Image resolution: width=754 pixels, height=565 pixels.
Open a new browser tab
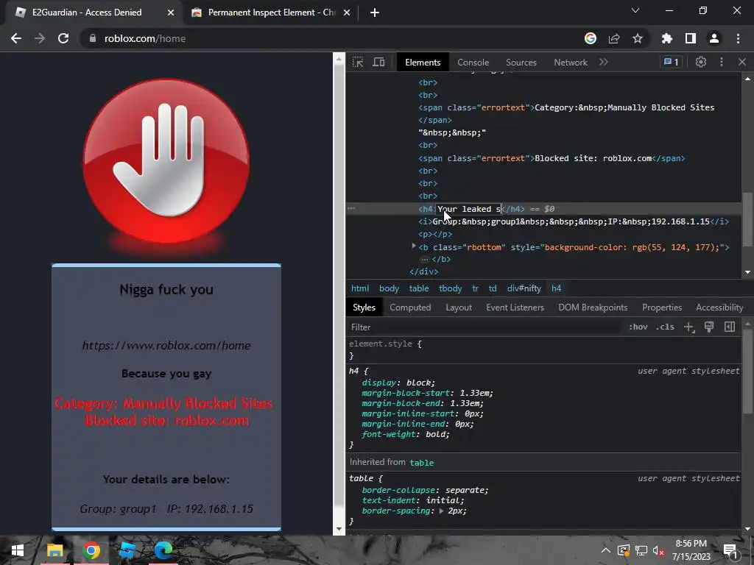click(375, 13)
